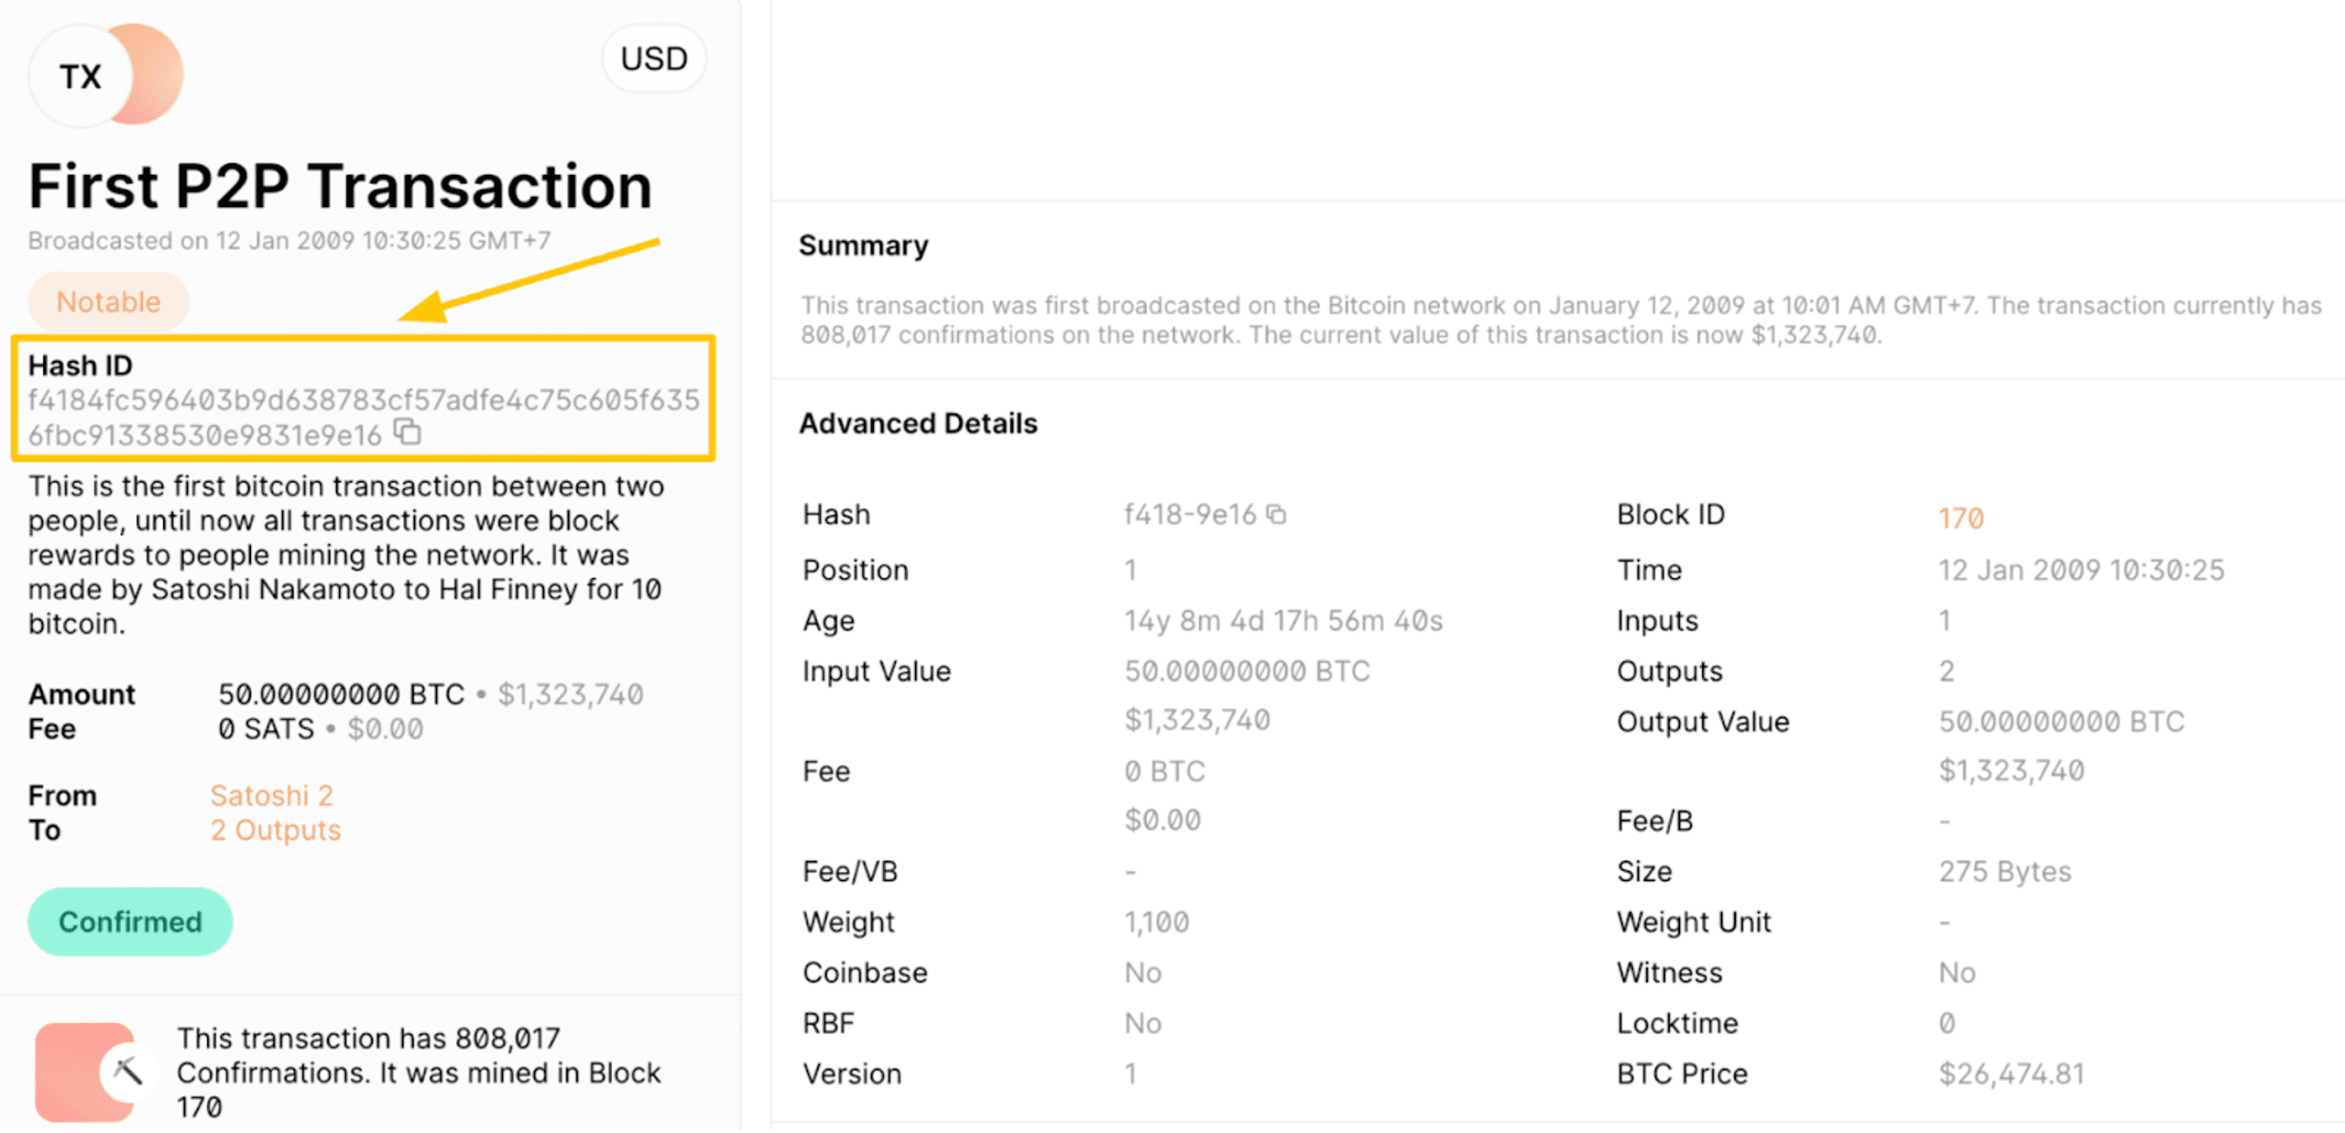The width and height of the screenshot is (2345, 1133).
Task: Switch currency with USD toggle
Action: 653,59
